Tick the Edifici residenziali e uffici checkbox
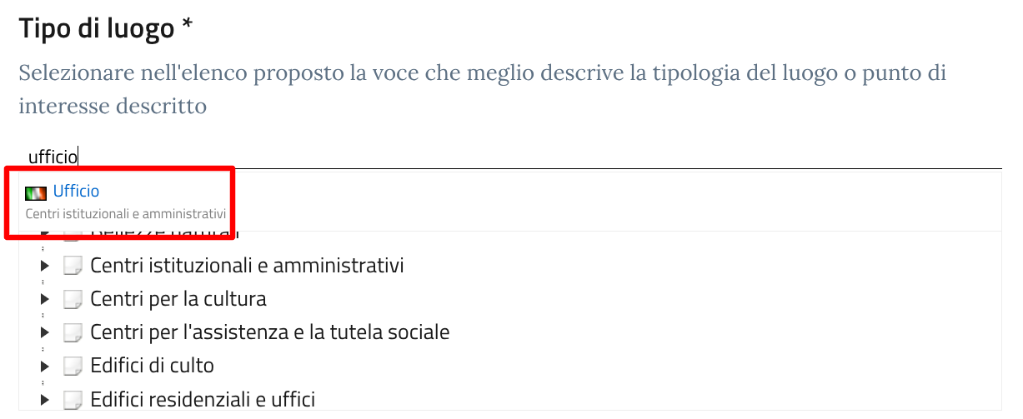This screenshot has width=1023, height=419. pyautogui.click(x=73, y=399)
